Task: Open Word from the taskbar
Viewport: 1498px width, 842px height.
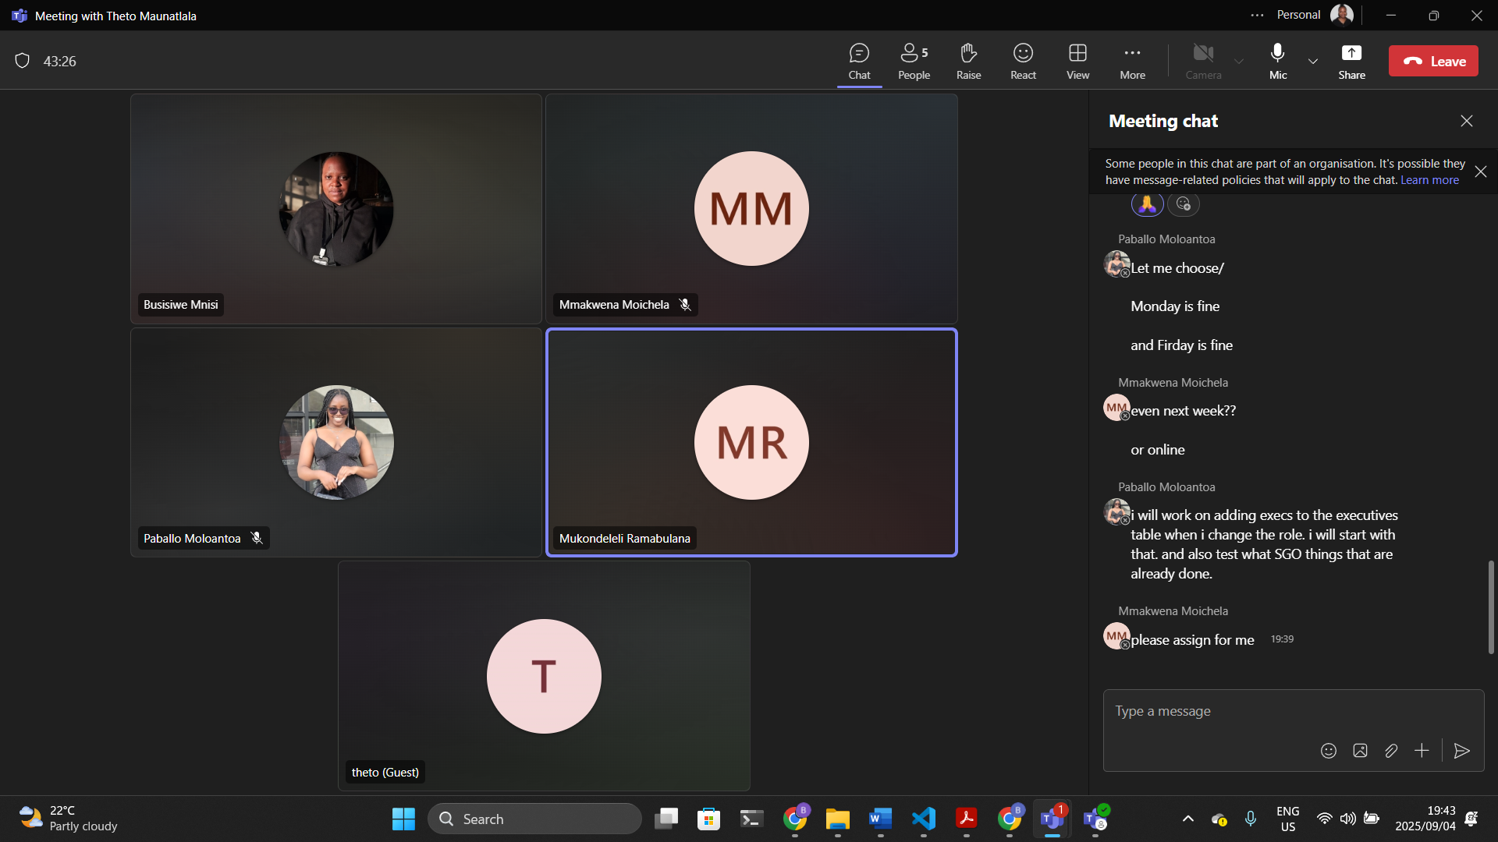Action: coord(880,819)
